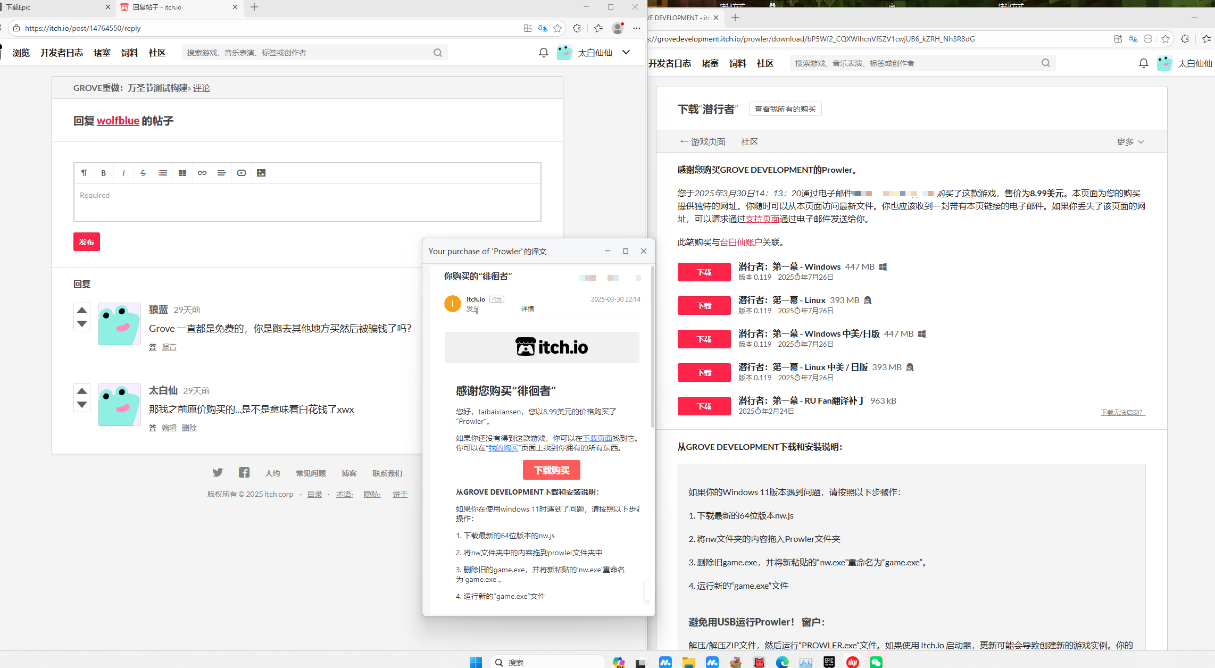Expand the 更多 menu on download page

[x=1130, y=141]
